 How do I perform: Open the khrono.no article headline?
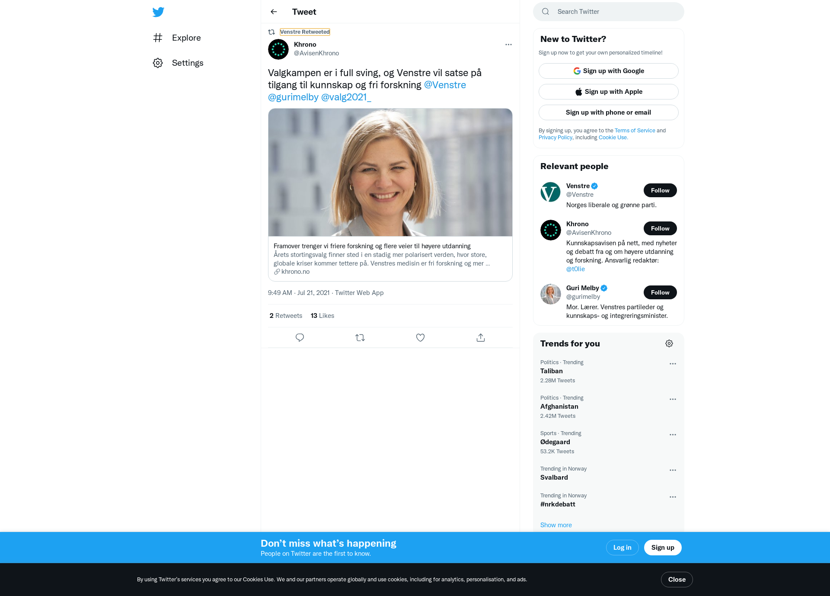pyautogui.click(x=372, y=246)
